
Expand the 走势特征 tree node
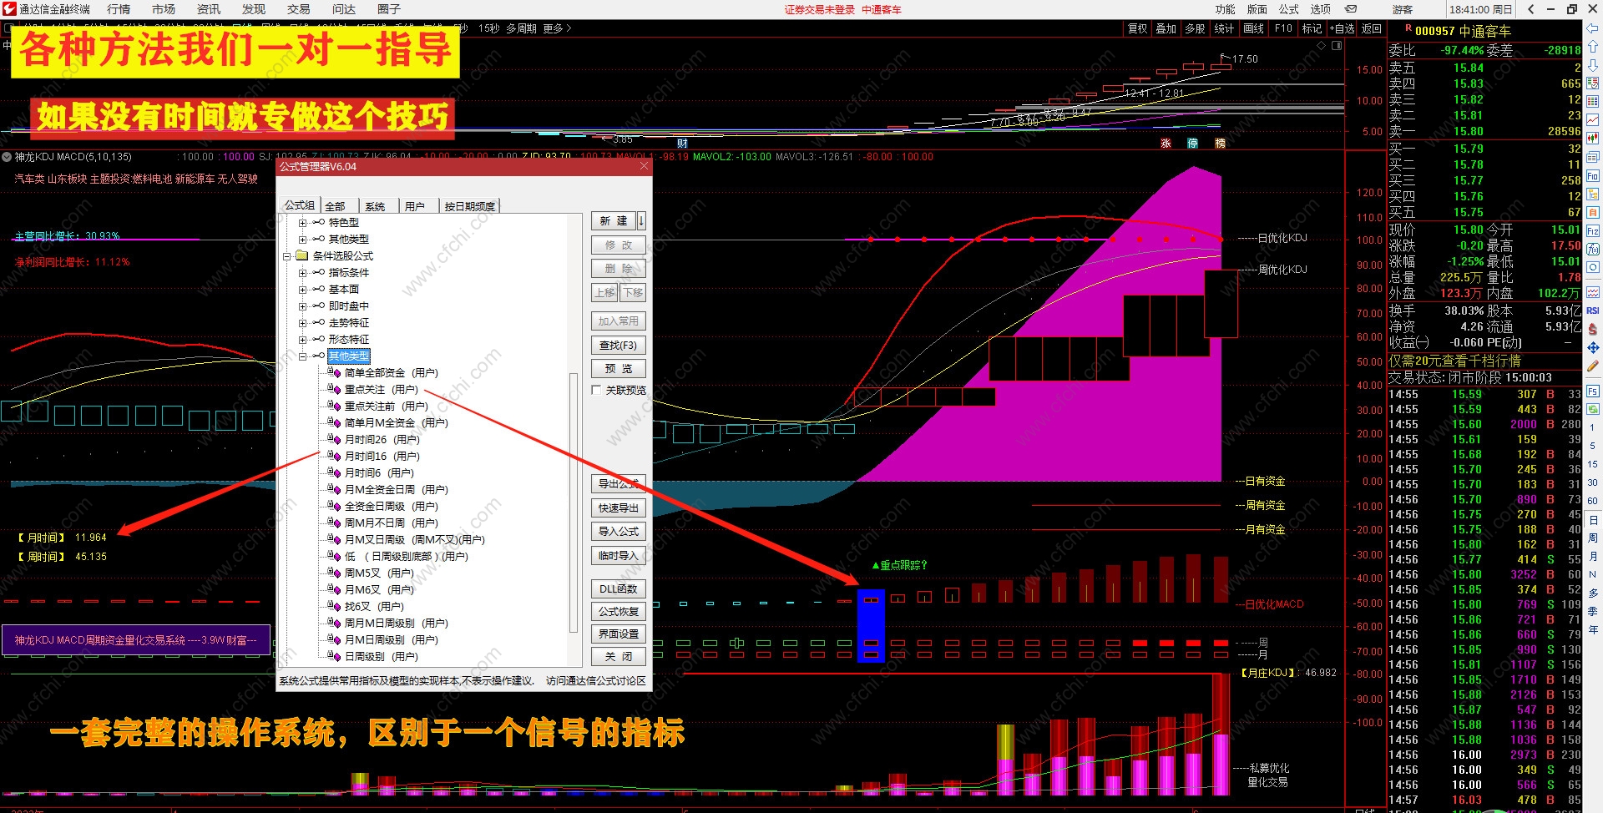point(302,323)
